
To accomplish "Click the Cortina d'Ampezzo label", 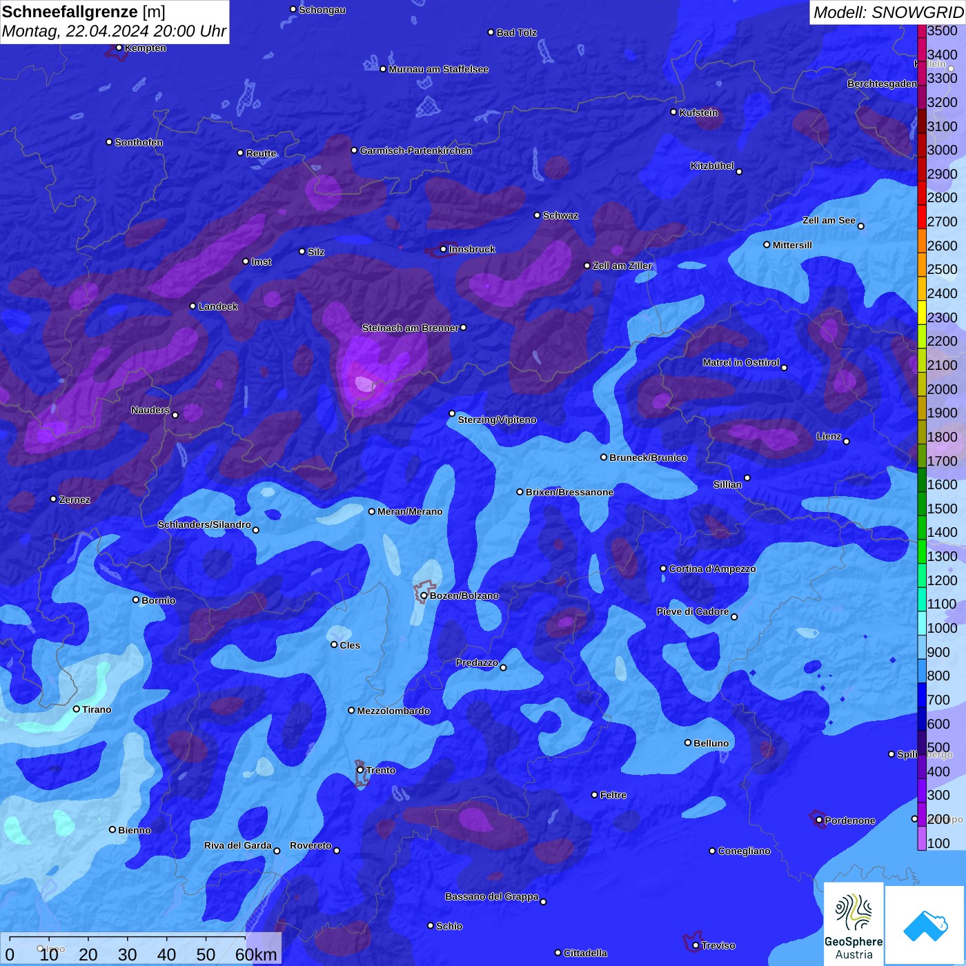I will (712, 569).
